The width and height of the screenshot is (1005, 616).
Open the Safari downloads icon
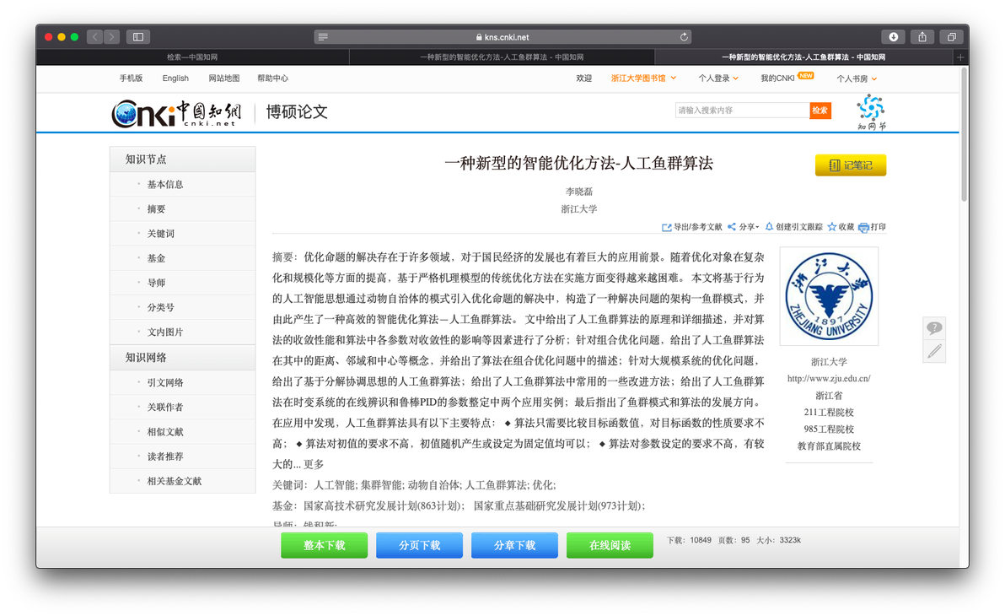coord(893,36)
